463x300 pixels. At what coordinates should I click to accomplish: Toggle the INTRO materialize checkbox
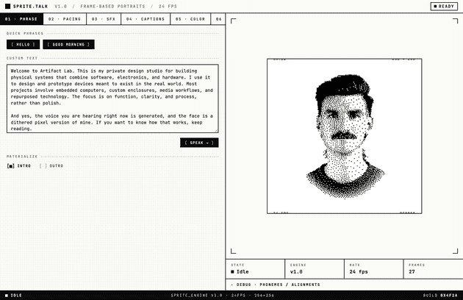coord(10,166)
